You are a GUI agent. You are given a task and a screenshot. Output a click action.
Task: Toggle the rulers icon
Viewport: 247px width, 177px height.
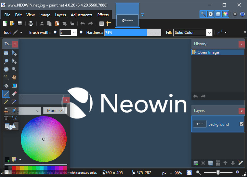click(x=109, y=23)
